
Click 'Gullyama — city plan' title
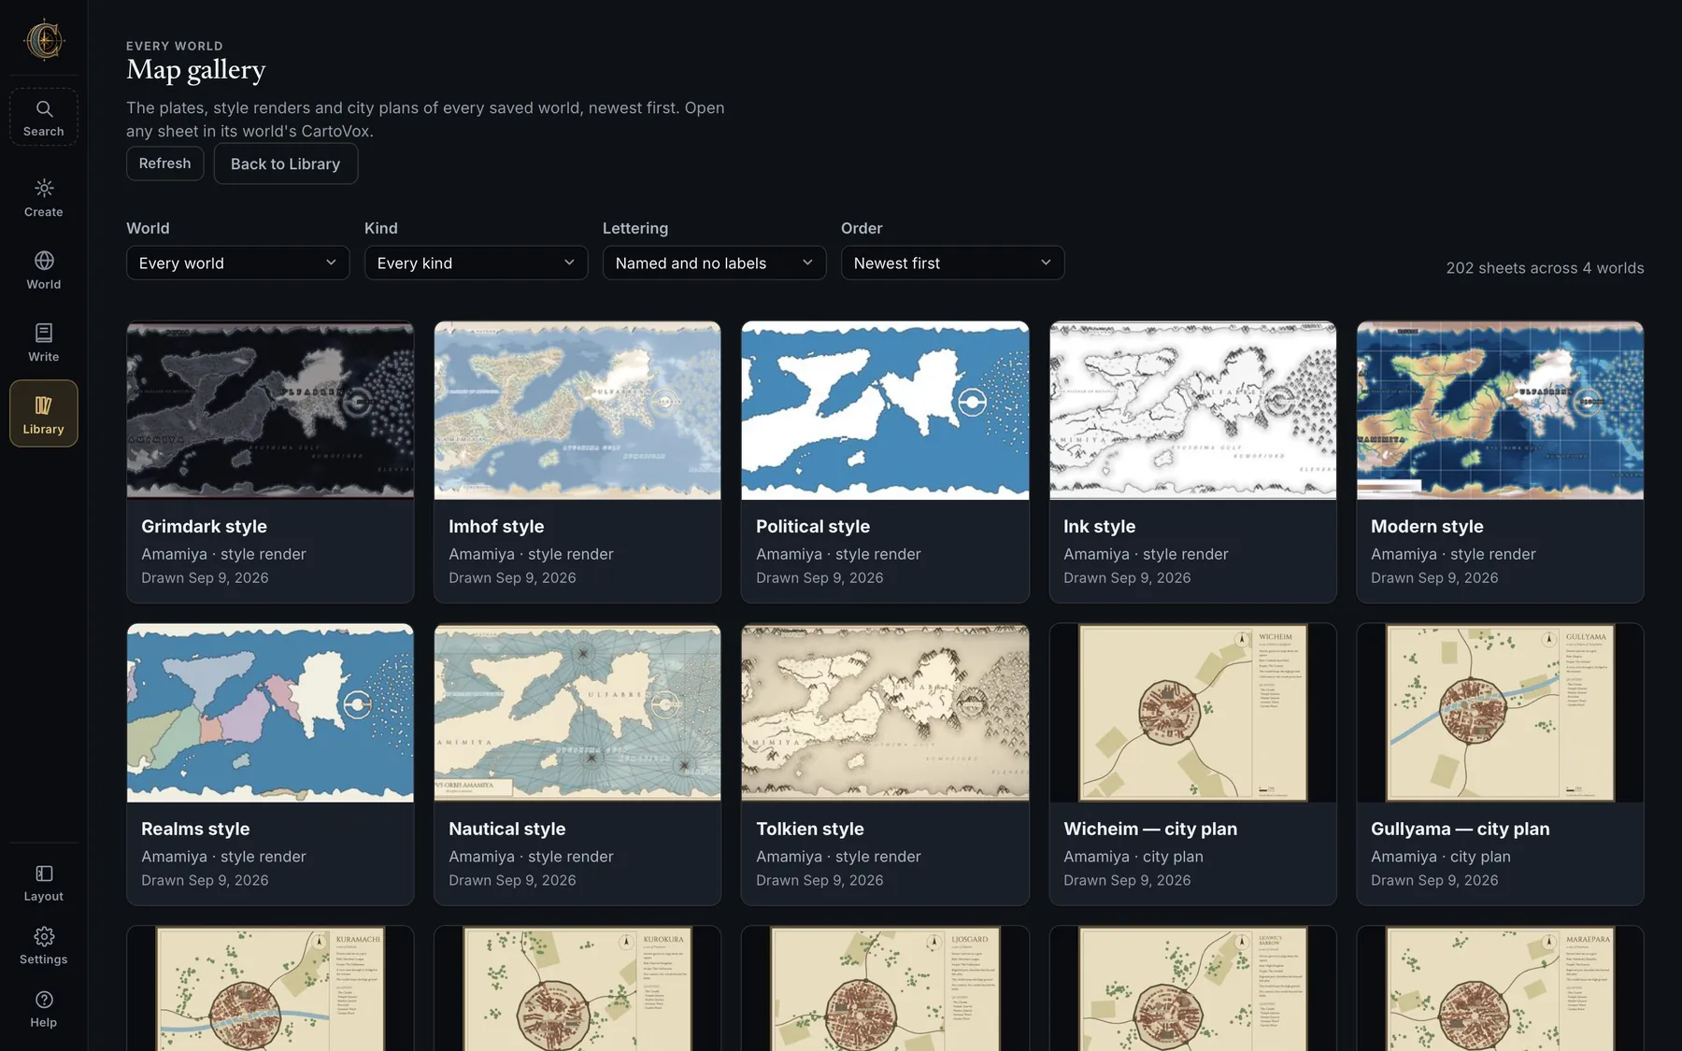coord(1461,830)
